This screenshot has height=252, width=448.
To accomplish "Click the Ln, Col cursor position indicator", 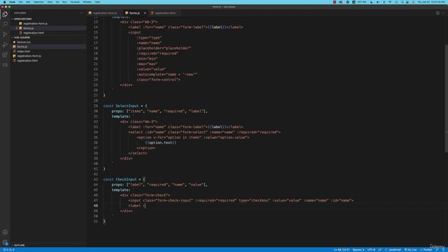I will pyautogui.click(x=342, y=250).
